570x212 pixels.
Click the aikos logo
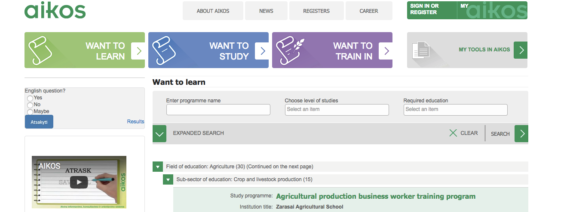pyautogui.click(x=55, y=11)
